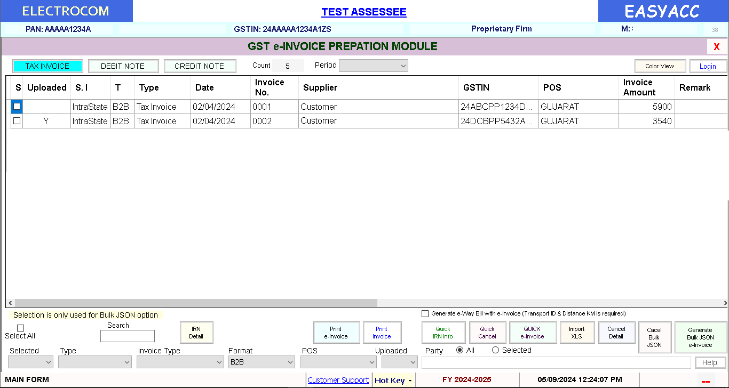This screenshot has width=729, height=388.
Task: Select the Party 'Selected' radio option
Action: pyautogui.click(x=496, y=350)
